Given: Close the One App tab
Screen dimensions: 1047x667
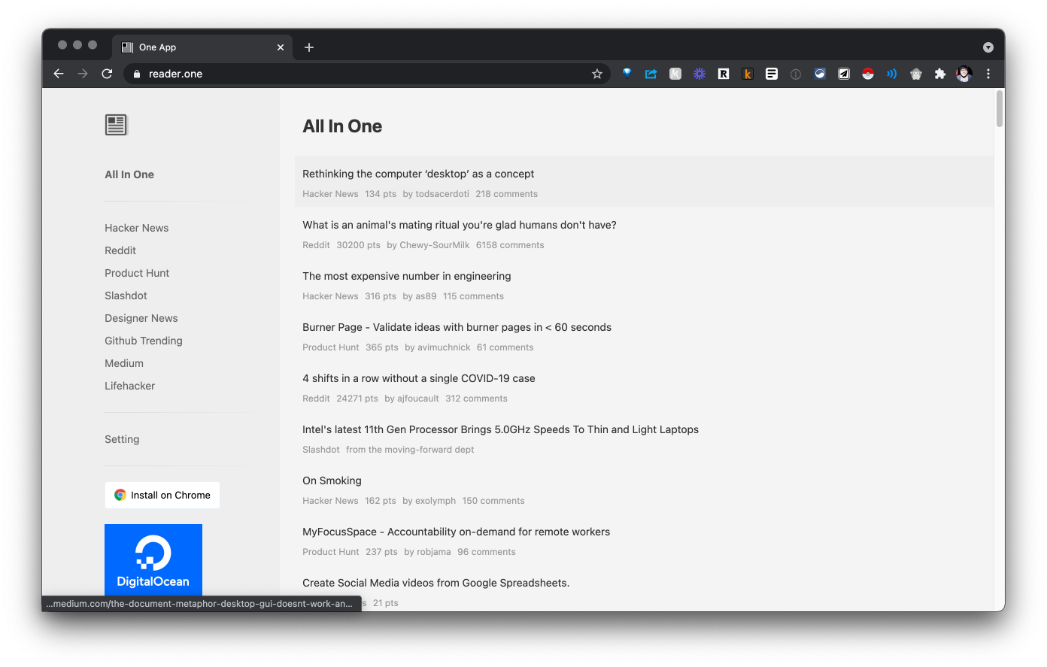Looking at the screenshot, I should (281, 47).
